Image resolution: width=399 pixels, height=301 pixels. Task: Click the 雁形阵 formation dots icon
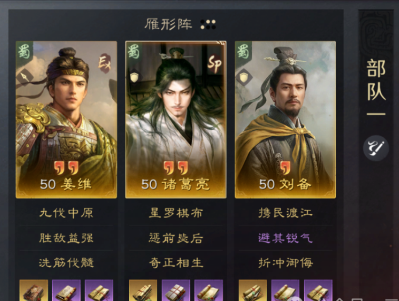pyautogui.click(x=208, y=24)
